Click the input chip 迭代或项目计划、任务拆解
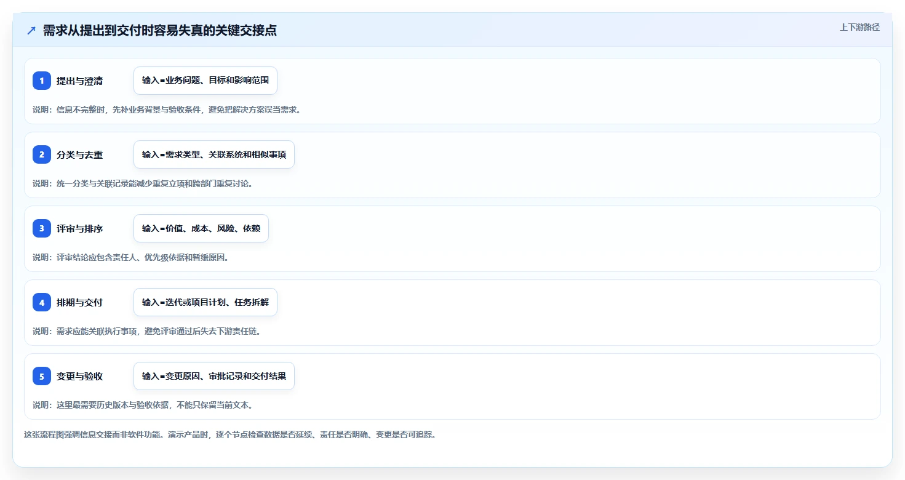Viewport: 905px width, 480px height. (x=205, y=302)
